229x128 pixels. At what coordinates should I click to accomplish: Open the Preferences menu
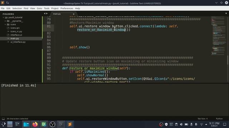[67, 9]
